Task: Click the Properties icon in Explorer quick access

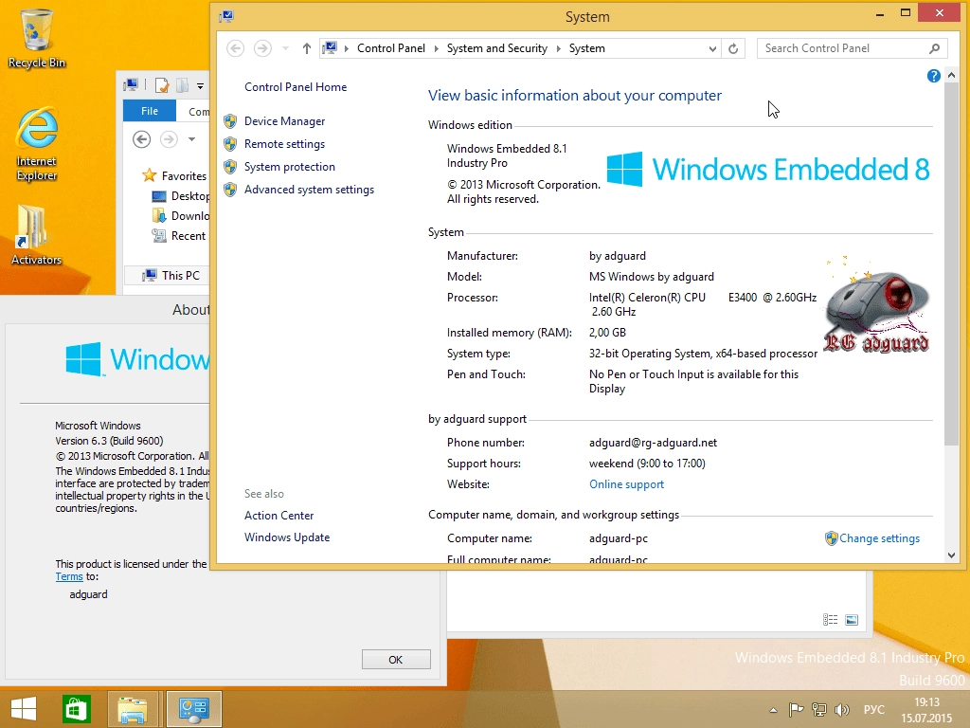Action: pyautogui.click(x=162, y=85)
